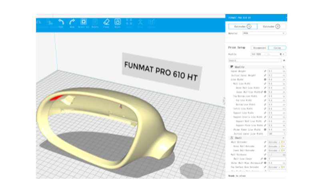336x192 pixels.
Task: Collapse the Quality settings section
Action: click(283, 67)
